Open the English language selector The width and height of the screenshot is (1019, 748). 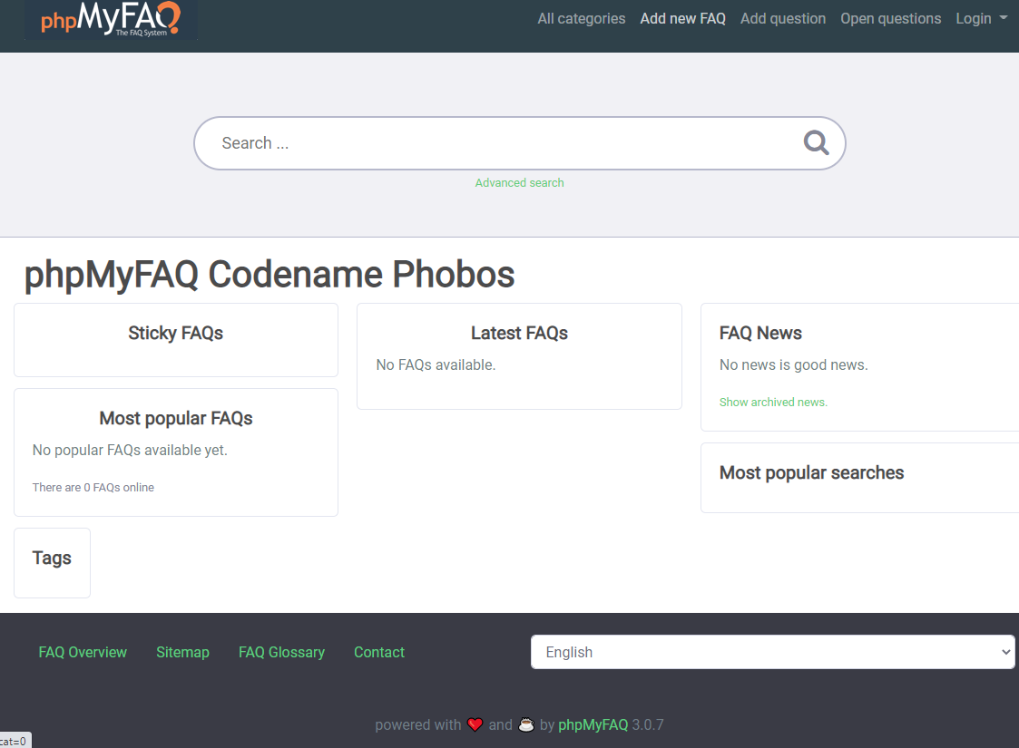[773, 652]
